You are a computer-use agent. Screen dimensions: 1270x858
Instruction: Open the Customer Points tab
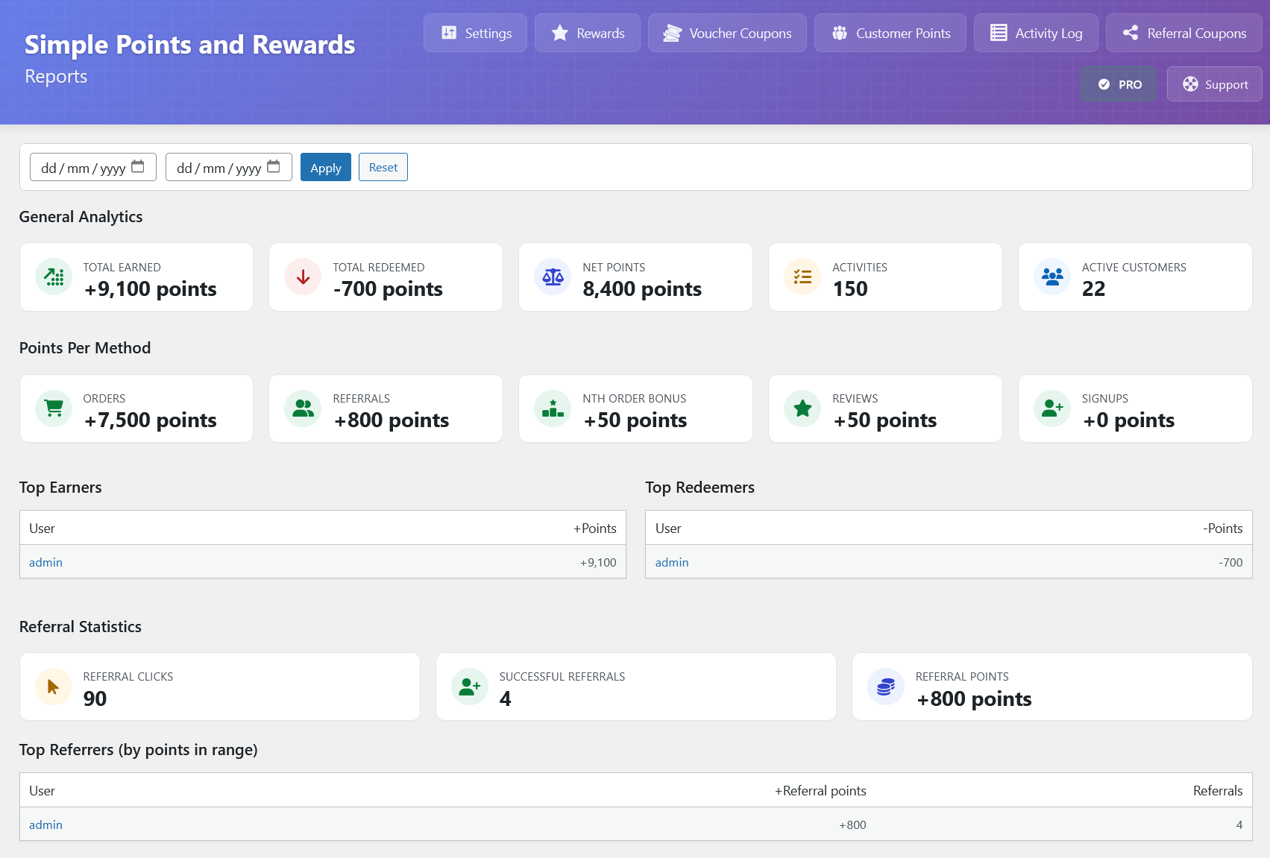[x=890, y=33]
